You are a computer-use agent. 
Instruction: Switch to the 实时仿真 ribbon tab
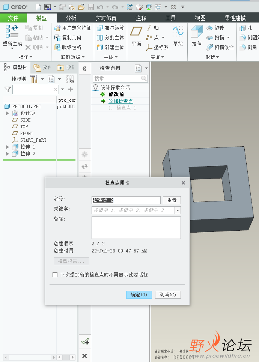coord(106,18)
